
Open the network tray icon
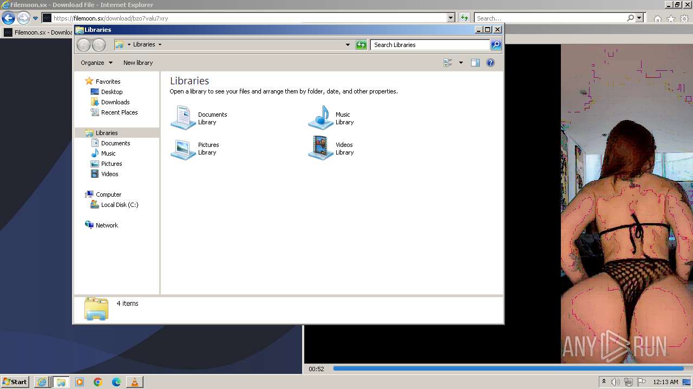(629, 382)
